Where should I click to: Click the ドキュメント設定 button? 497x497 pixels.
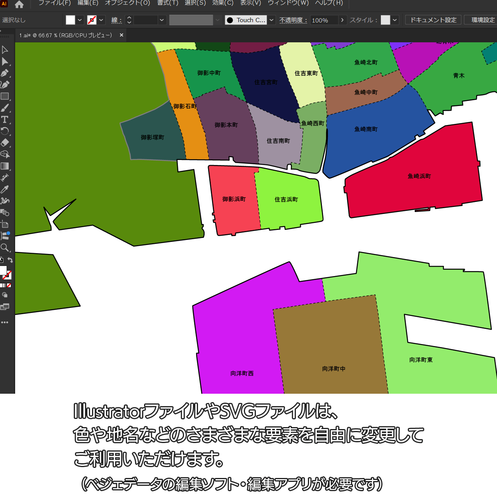pyautogui.click(x=433, y=20)
